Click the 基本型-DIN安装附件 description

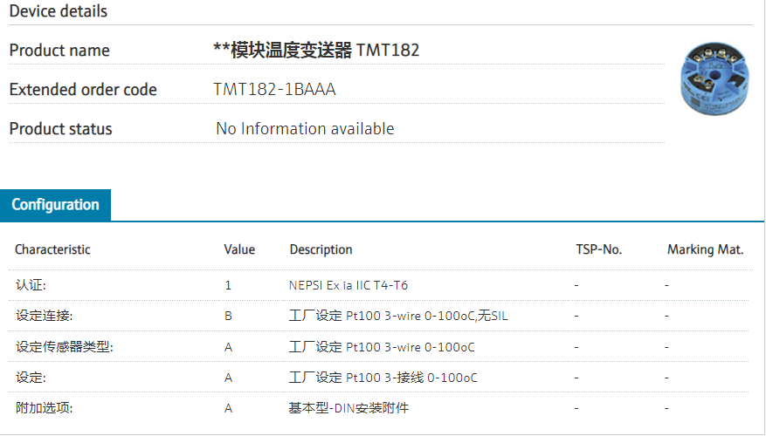348,407
